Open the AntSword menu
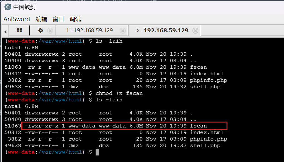Image resolution: width=284 pixels, height=162 pixels. [17, 19]
